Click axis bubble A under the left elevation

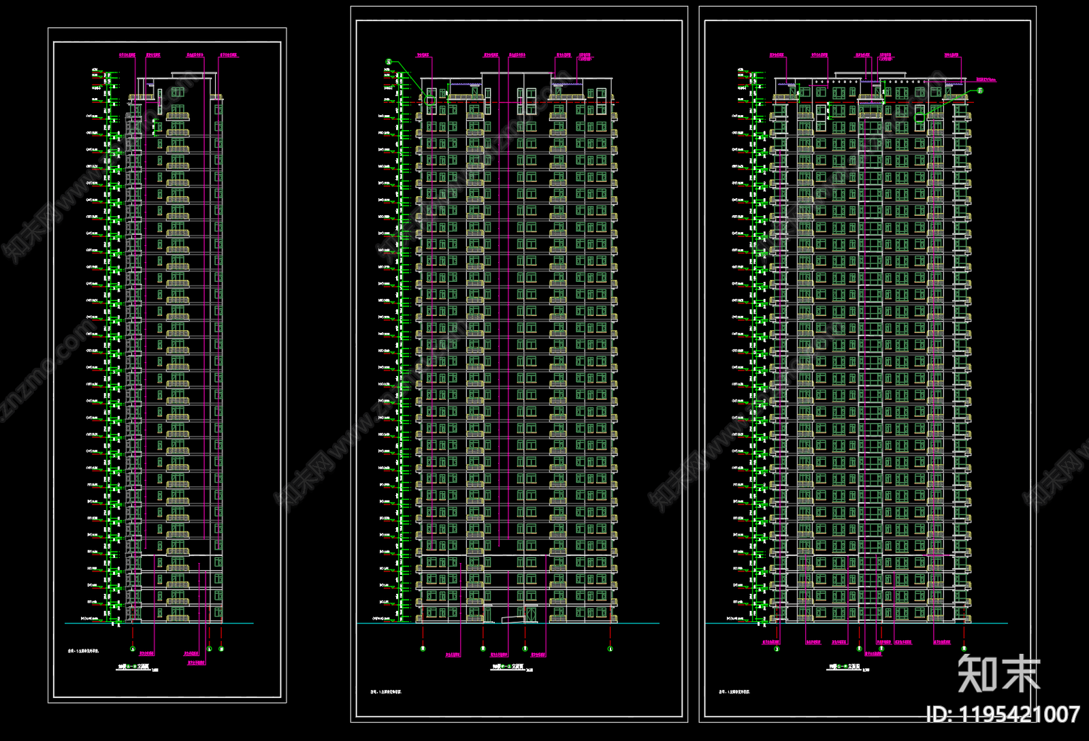click(x=133, y=649)
